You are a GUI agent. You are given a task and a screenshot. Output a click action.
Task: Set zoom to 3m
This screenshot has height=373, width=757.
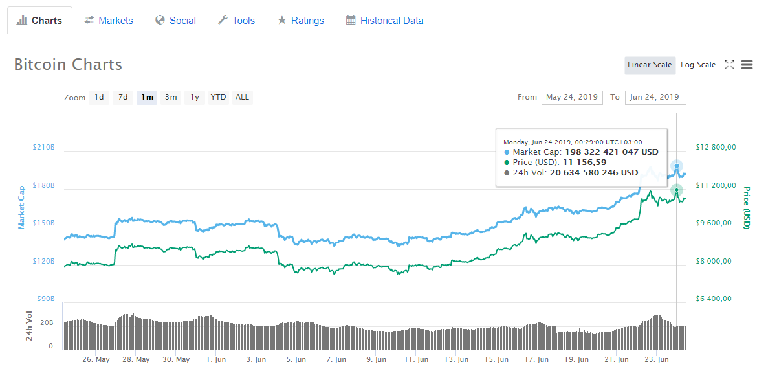tap(171, 97)
